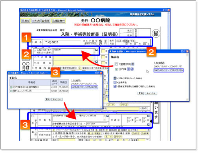
Task: Click the 氏名 name input field
Action: click(62, 42)
